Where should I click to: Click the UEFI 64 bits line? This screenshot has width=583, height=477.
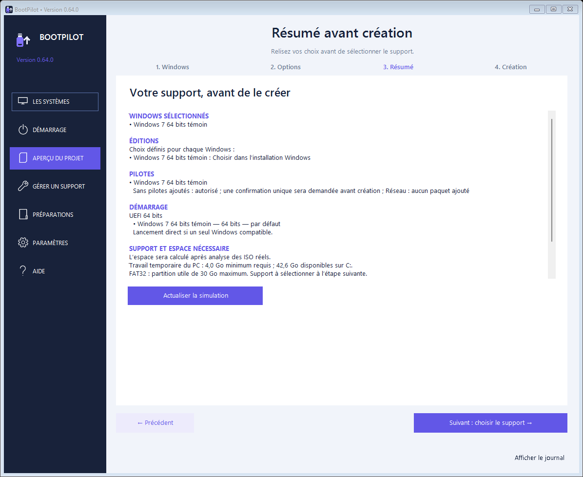[x=146, y=215]
